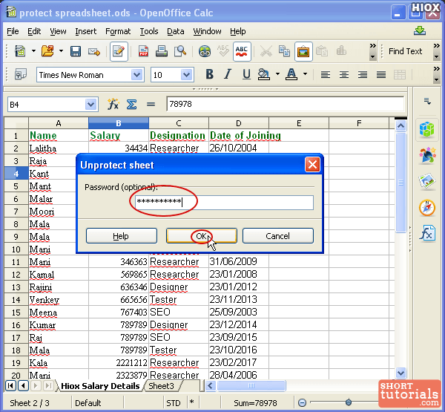Toggle AutoSpellcheck ABC icon
445x412 pixels.
click(242, 51)
